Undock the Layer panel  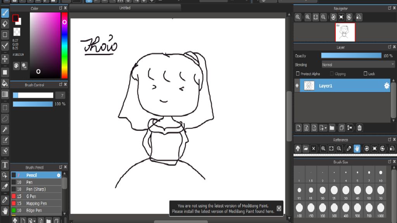(x=390, y=47)
